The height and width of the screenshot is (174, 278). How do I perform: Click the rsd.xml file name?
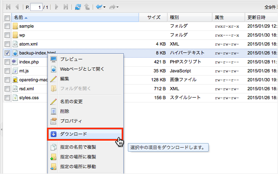(27, 89)
